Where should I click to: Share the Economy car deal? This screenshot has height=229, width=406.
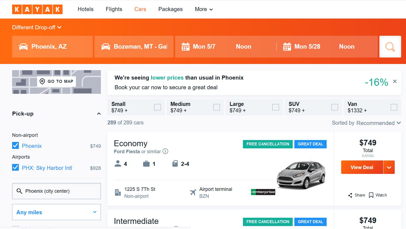(356, 195)
